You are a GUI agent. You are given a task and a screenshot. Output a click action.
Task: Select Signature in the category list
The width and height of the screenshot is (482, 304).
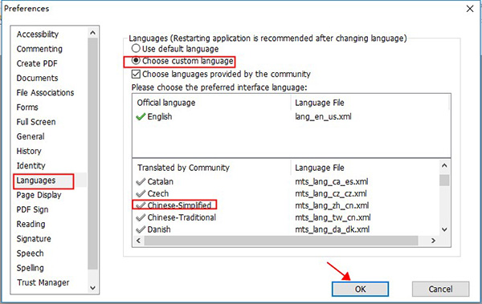click(34, 239)
